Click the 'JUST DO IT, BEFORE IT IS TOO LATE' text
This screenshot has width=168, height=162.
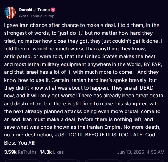pyautogui.click(x=99, y=135)
